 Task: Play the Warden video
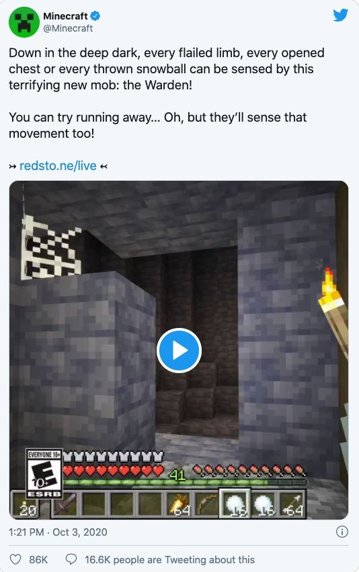coord(179,350)
